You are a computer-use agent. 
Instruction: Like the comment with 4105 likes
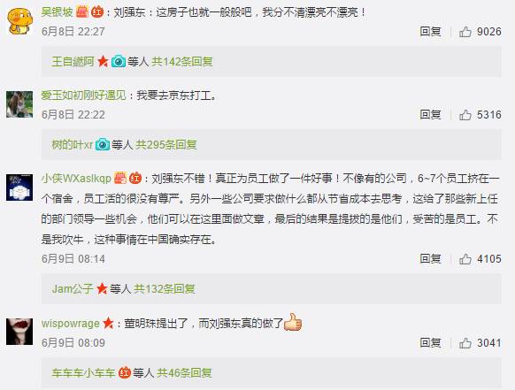[x=465, y=259]
